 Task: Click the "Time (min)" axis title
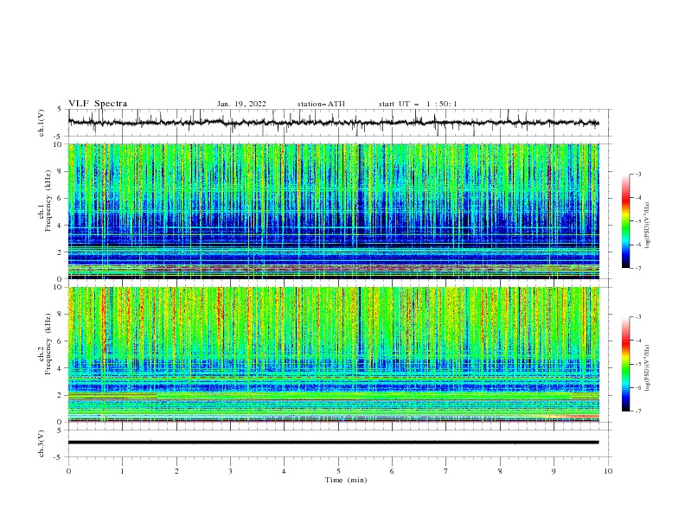click(346, 480)
